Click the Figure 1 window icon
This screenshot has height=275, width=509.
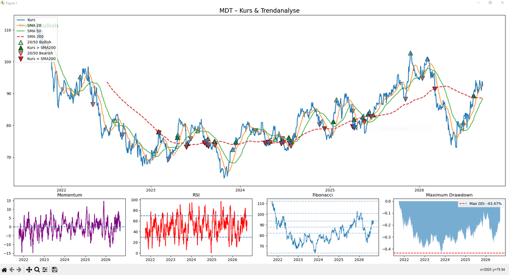coord(3,3)
